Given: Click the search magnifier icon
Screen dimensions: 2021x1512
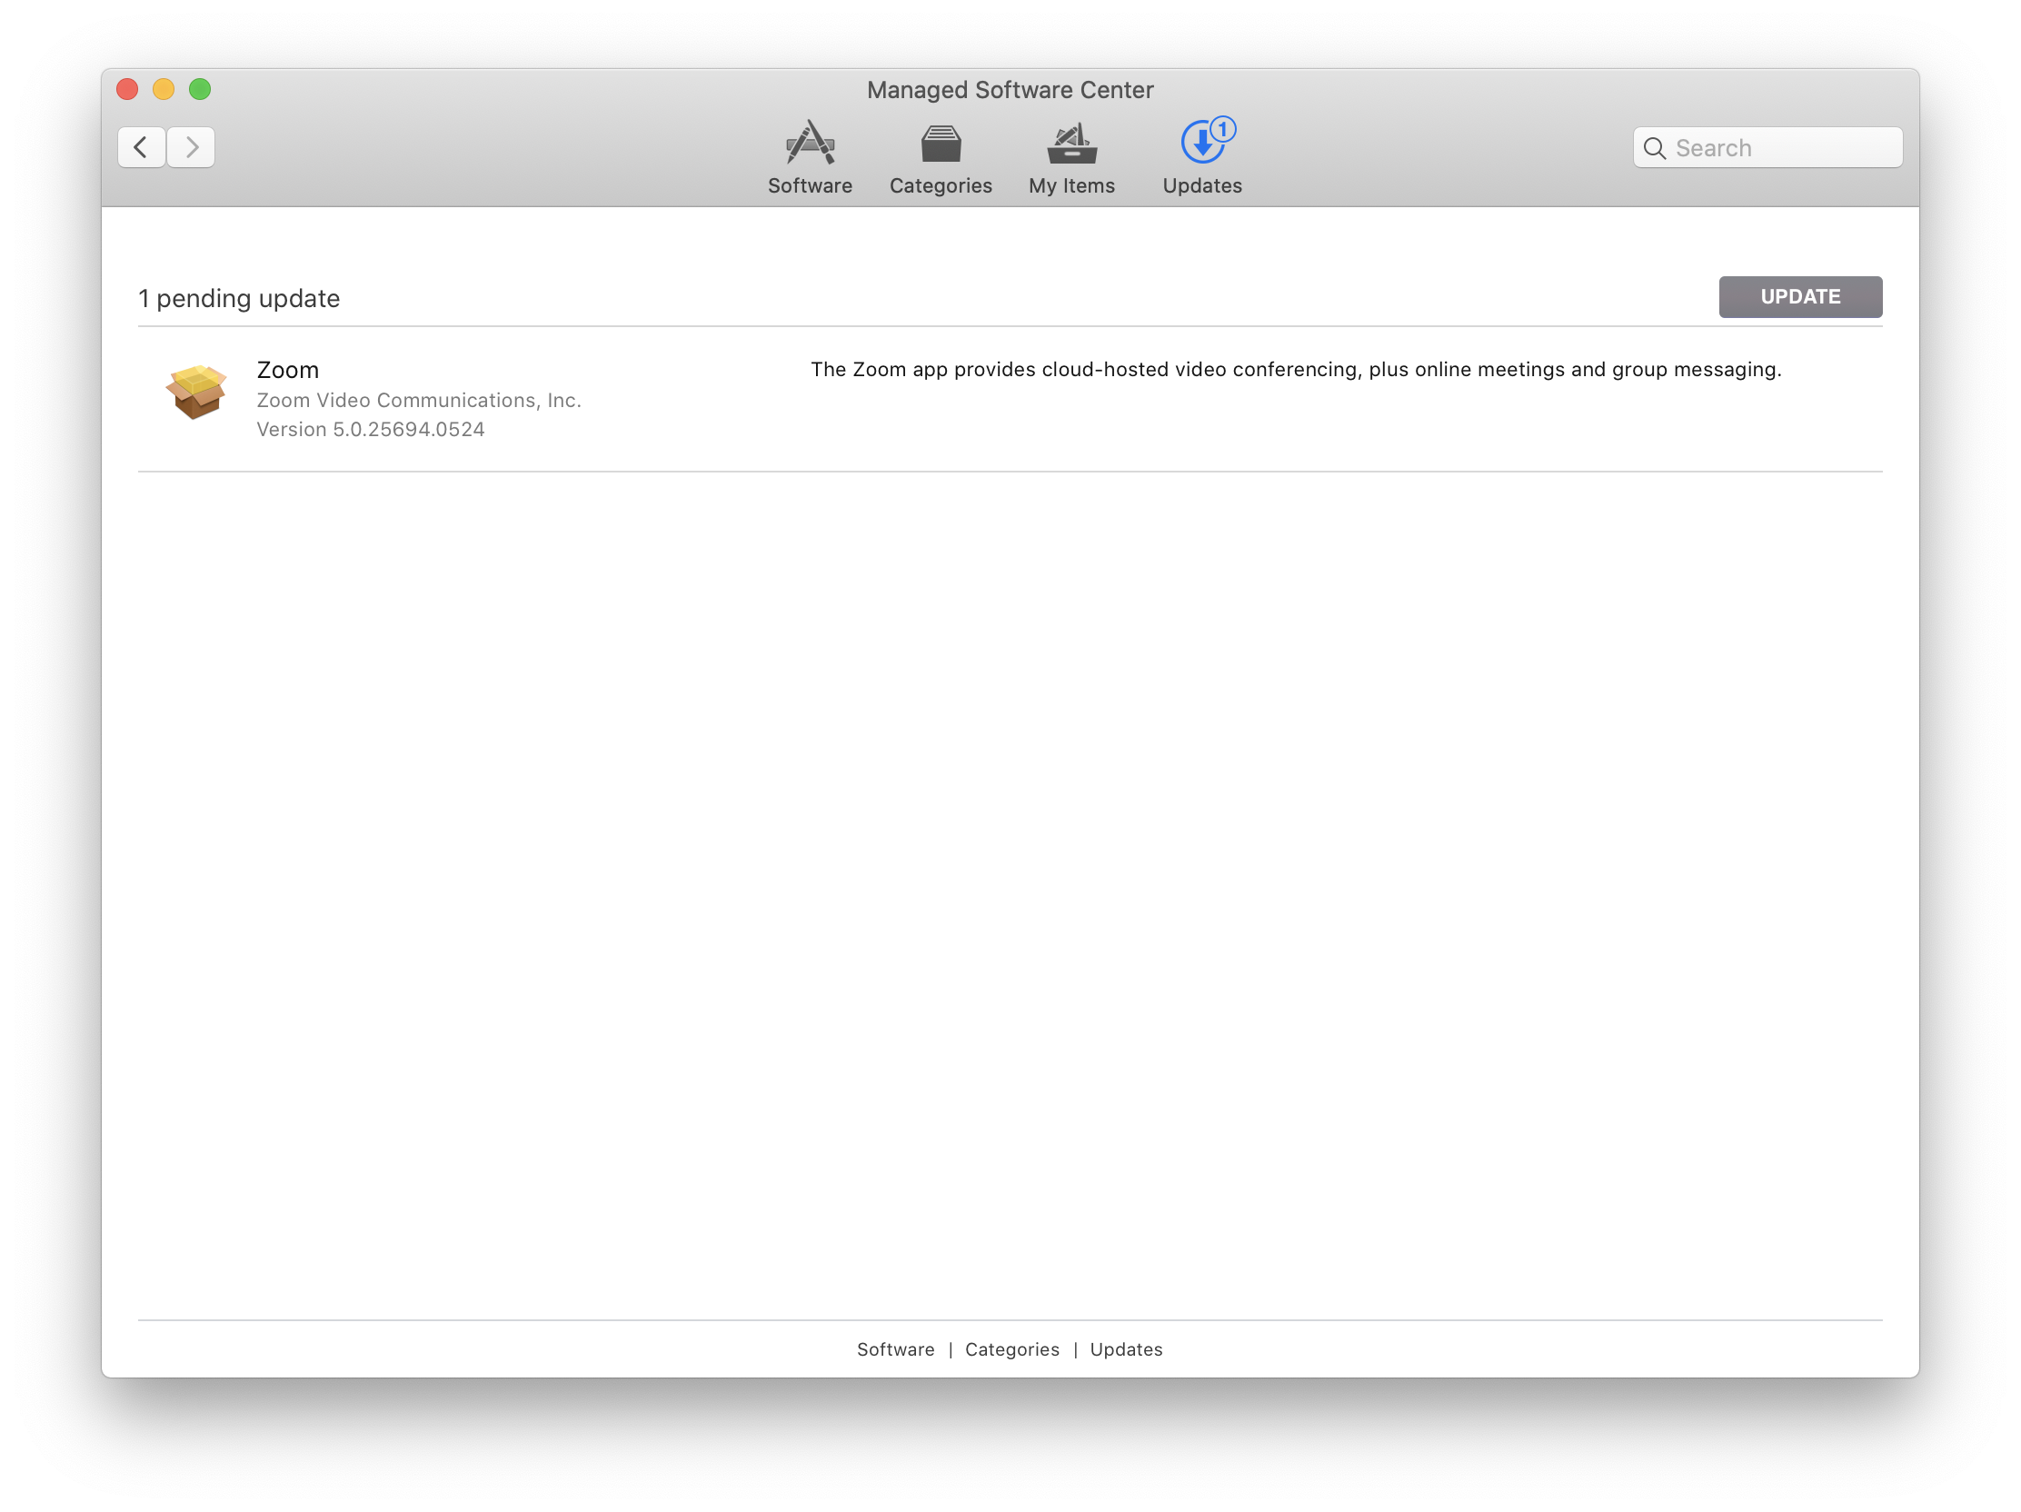Looking at the screenshot, I should point(1654,148).
